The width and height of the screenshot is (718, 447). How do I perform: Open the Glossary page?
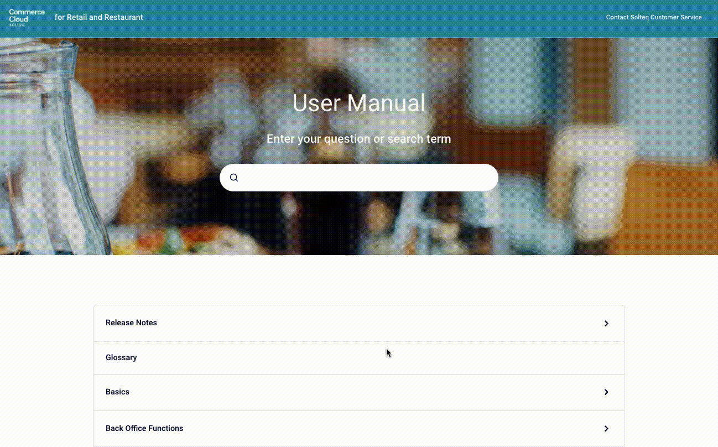tap(121, 357)
